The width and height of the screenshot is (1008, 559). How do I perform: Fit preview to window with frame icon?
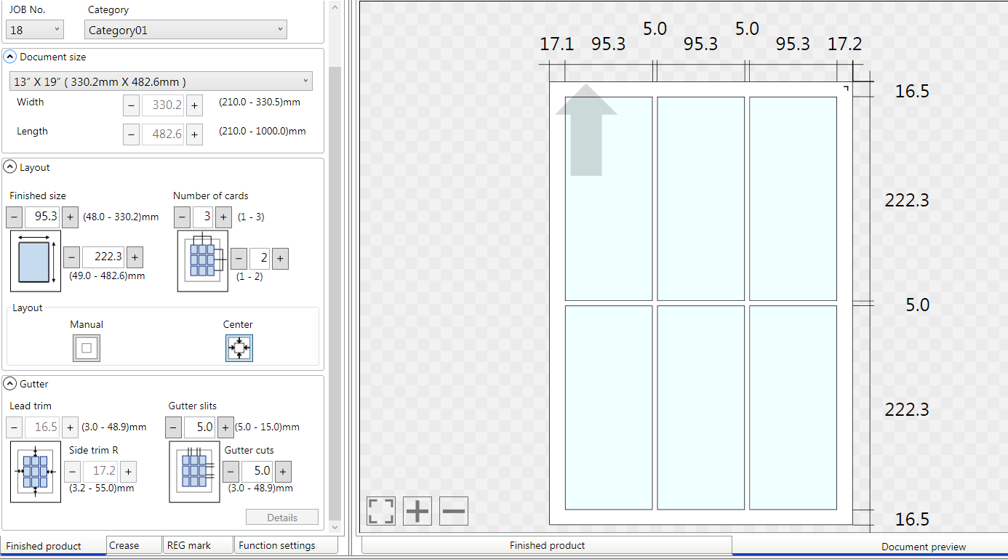pyautogui.click(x=381, y=511)
